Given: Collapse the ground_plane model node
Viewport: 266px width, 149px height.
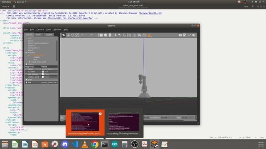Looking at the screenshot, I should tap(29, 55).
